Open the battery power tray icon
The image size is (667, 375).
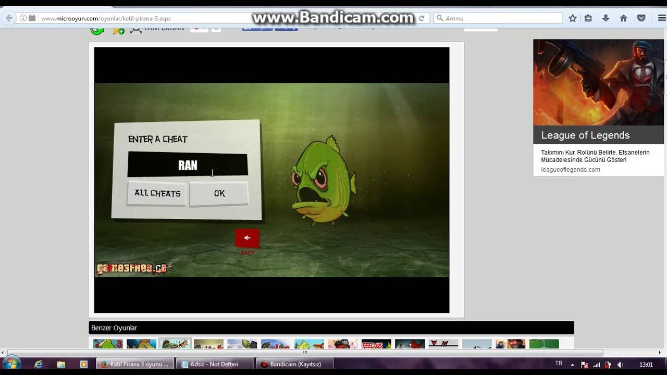pos(608,365)
